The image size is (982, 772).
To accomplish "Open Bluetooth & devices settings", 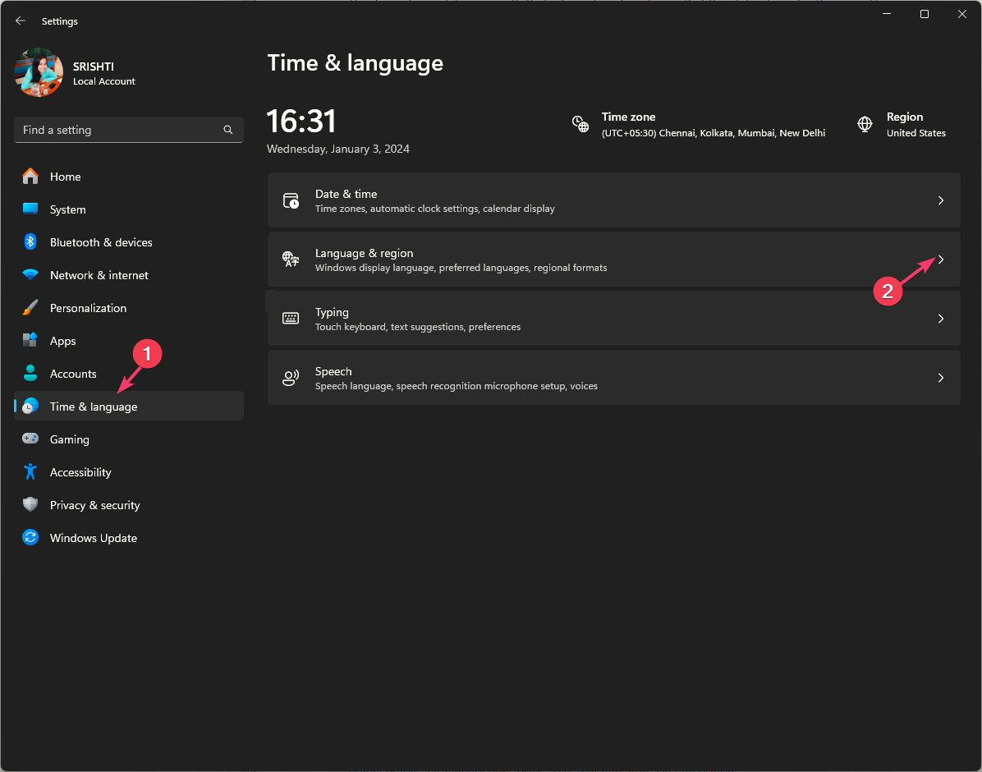I will (x=101, y=242).
